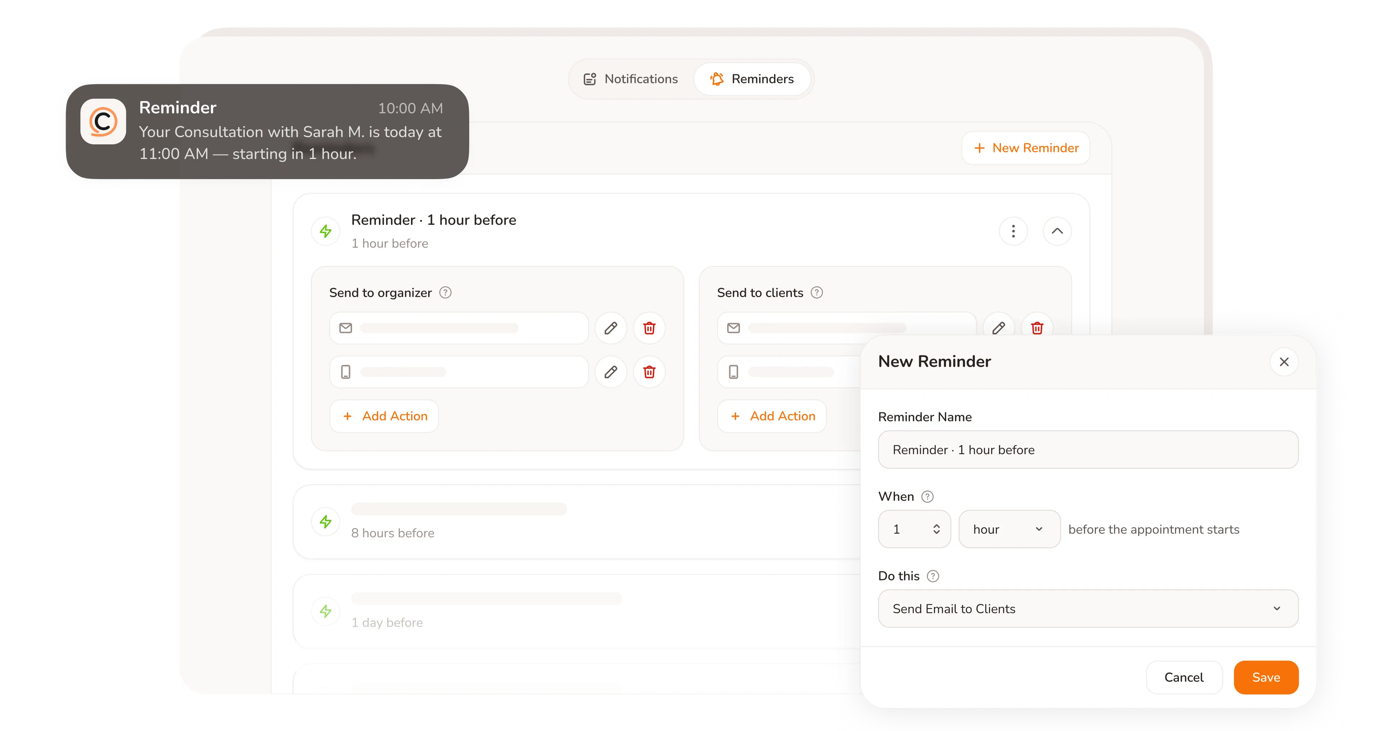Add Action under Send to clients

tap(771, 416)
